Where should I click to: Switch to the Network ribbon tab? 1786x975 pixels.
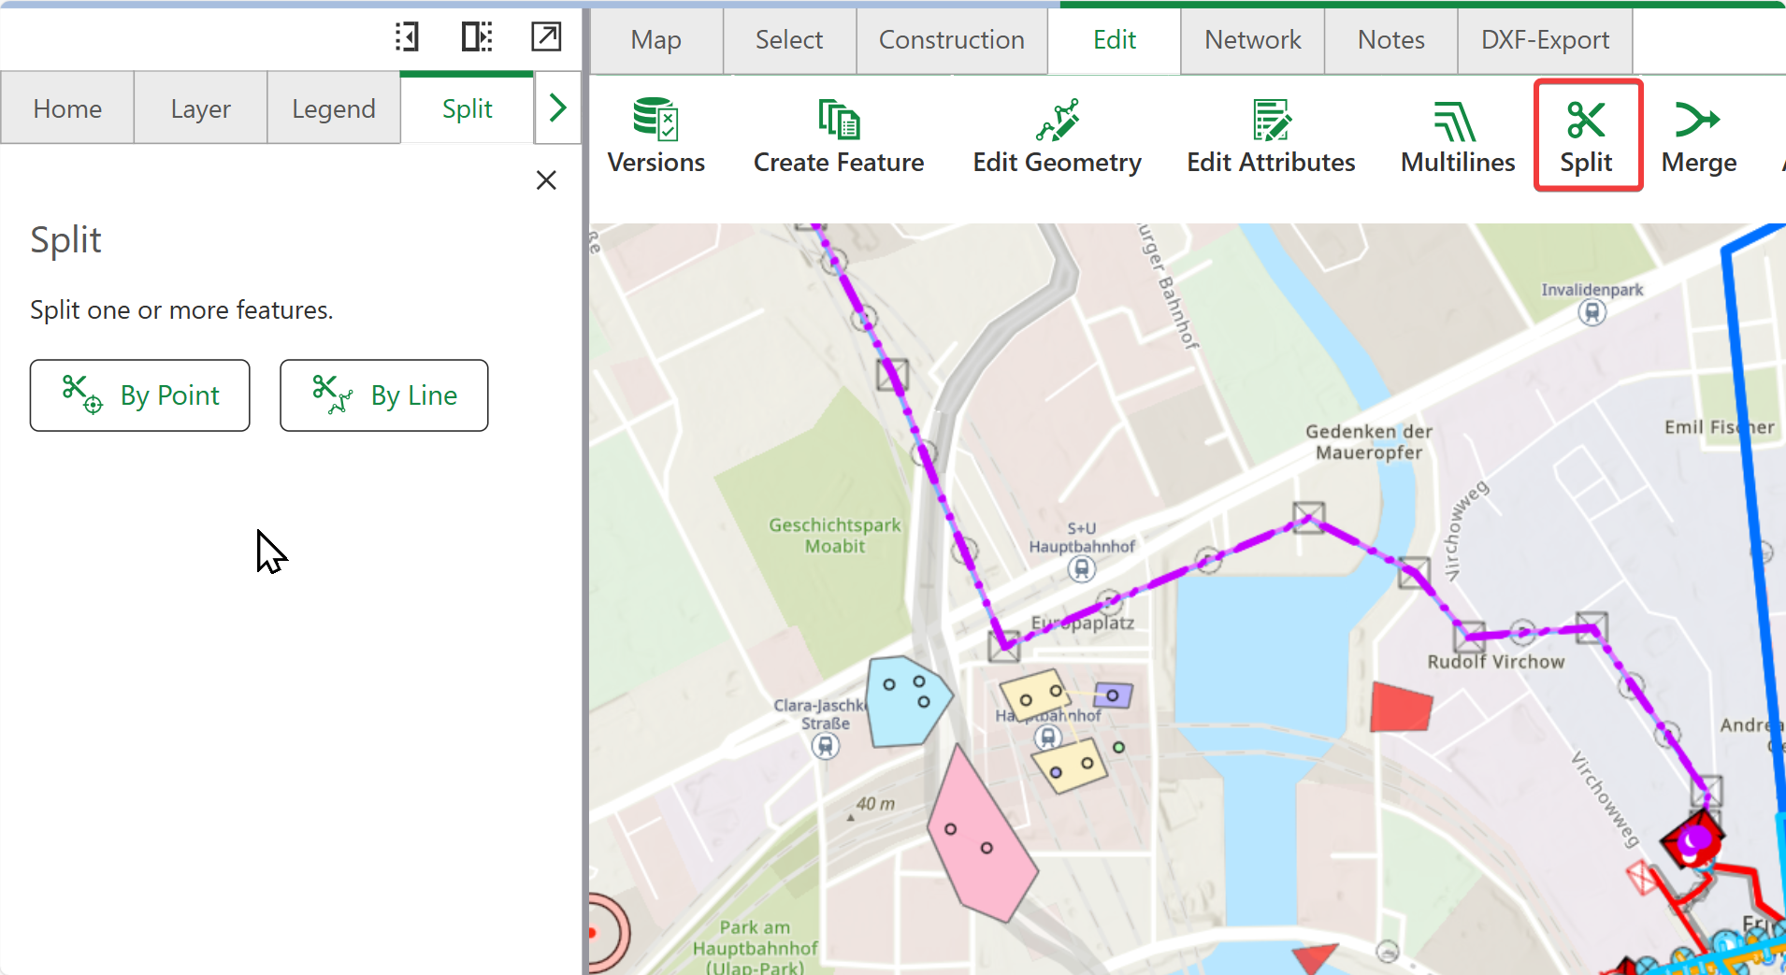coord(1252,40)
